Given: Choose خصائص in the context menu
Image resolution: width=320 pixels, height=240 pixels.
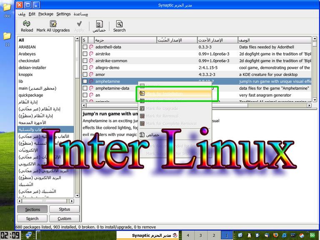Looking at the screenshot, I should [175, 135].
